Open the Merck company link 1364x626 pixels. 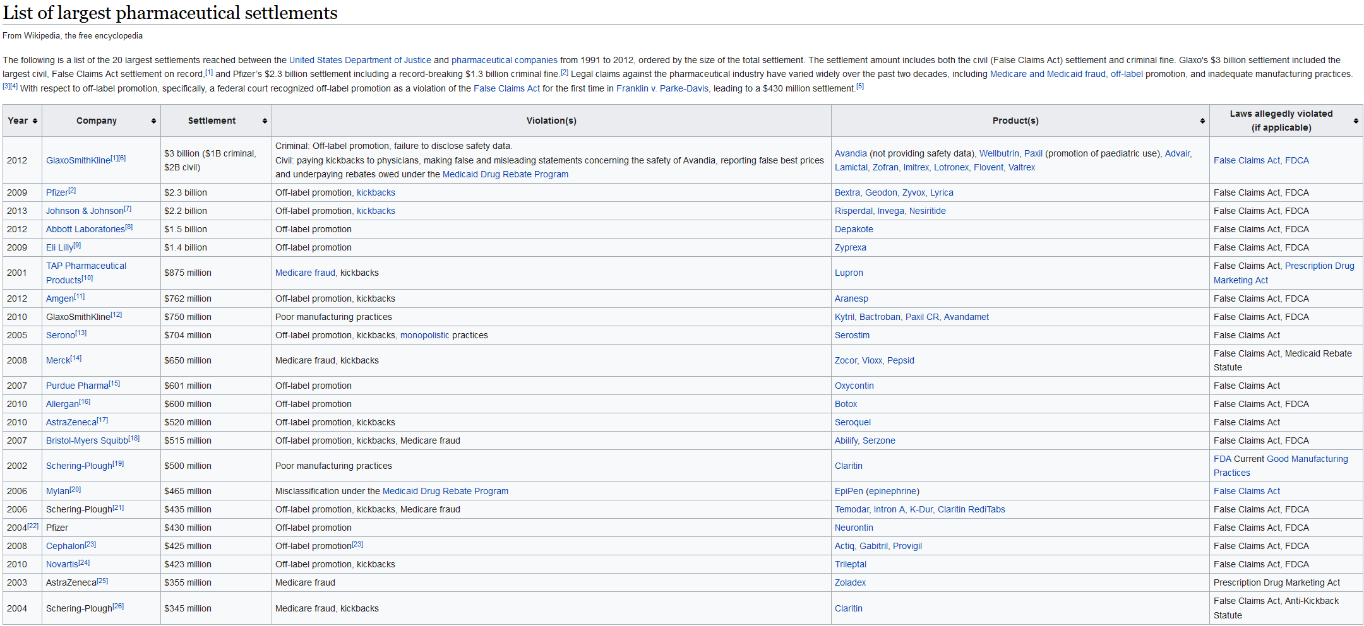click(x=58, y=360)
